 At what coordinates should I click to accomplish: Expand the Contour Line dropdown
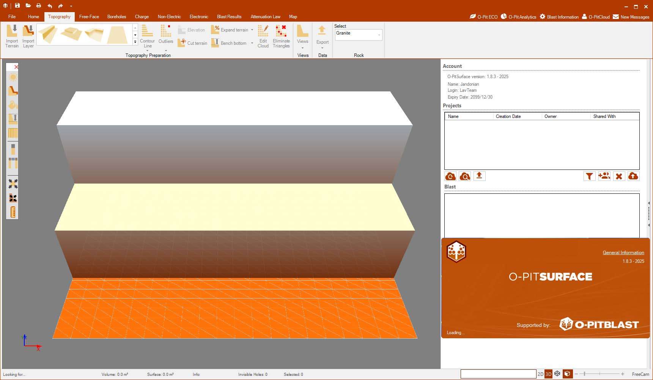[147, 50]
